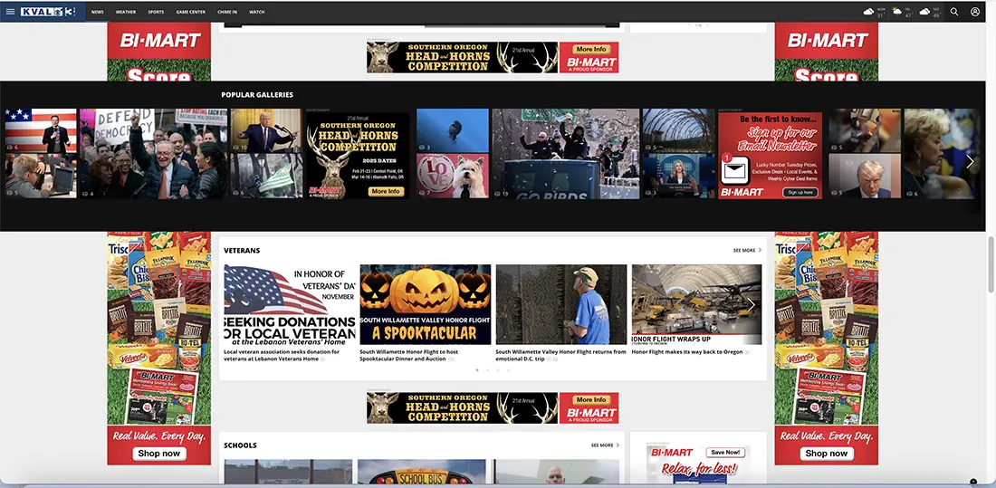
Task: Click the icon at the page's bottom-right corner
Action: (x=973, y=482)
